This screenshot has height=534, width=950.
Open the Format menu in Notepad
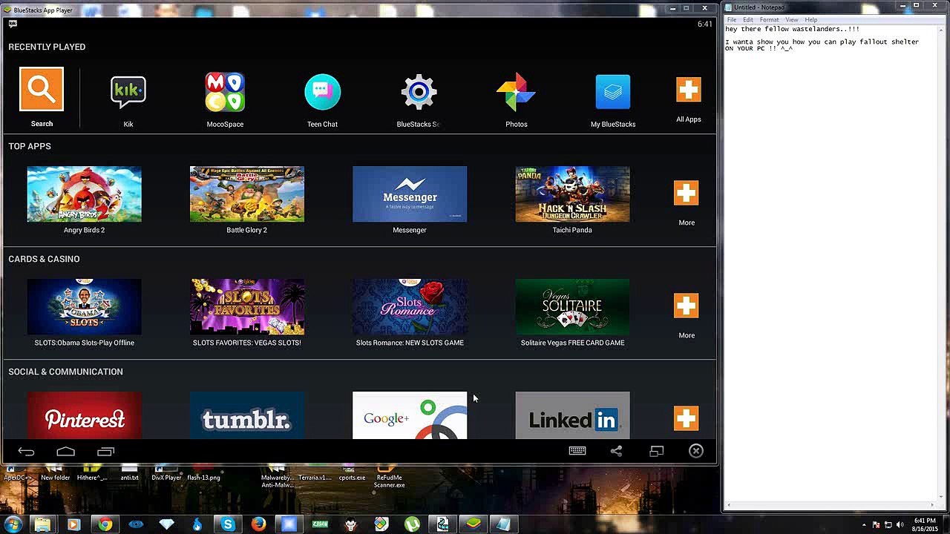click(x=769, y=19)
